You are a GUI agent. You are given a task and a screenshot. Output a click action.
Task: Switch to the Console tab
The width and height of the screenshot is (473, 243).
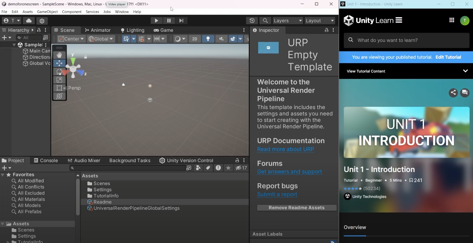(46, 160)
